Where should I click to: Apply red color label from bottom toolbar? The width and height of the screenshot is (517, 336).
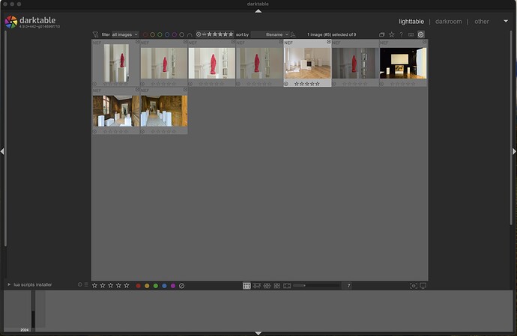pos(138,286)
